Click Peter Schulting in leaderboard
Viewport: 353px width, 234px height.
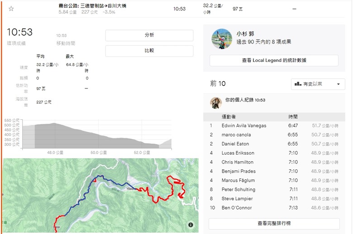point(239,189)
